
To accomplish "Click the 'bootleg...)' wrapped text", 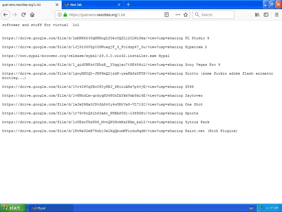I will pos(14,78).
